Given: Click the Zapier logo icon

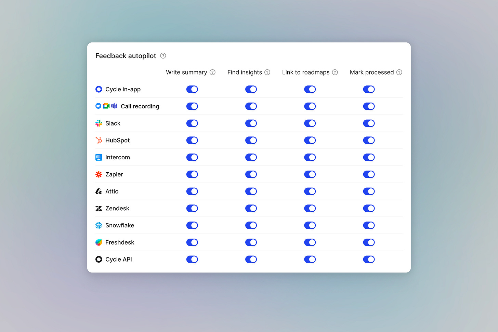Looking at the screenshot, I should point(99,174).
